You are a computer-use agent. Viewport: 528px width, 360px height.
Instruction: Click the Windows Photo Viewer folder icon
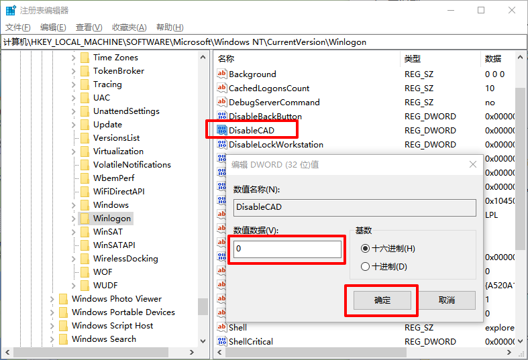[x=63, y=299]
